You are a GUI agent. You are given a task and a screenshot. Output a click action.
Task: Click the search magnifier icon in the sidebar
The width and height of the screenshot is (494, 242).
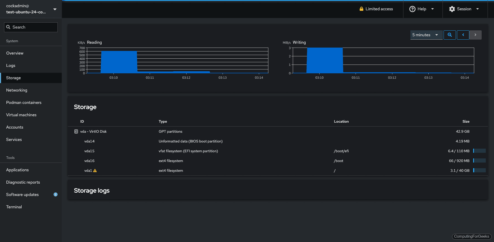tap(8, 27)
